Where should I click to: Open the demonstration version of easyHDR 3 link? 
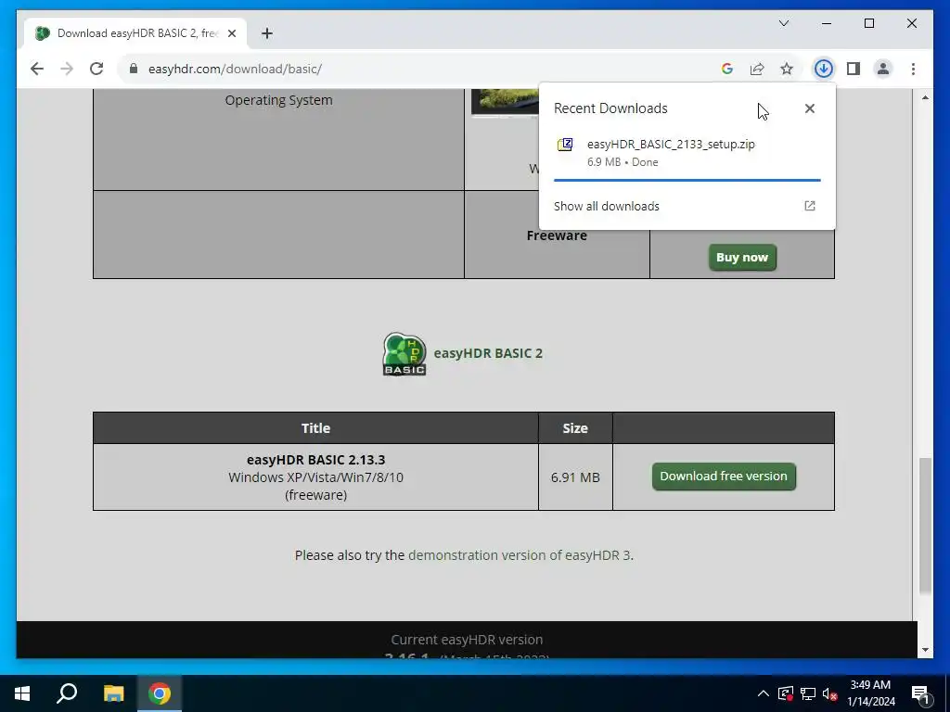pyautogui.click(x=520, y=555)
